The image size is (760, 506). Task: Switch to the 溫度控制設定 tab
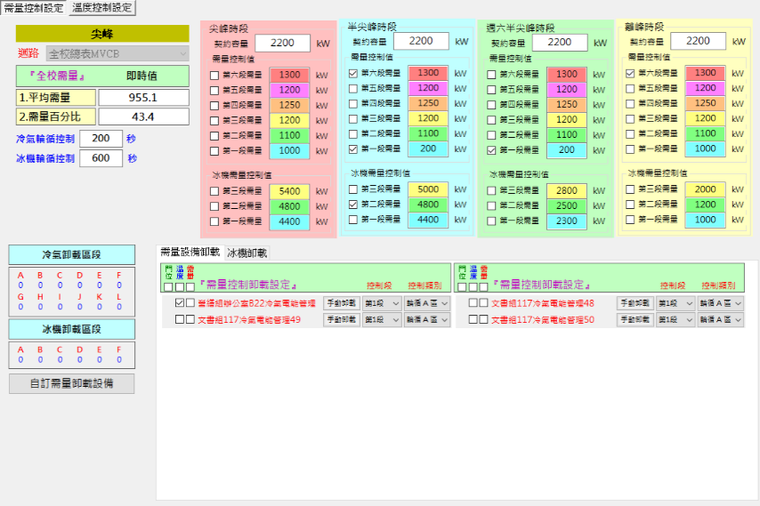(x=101, y=8)
